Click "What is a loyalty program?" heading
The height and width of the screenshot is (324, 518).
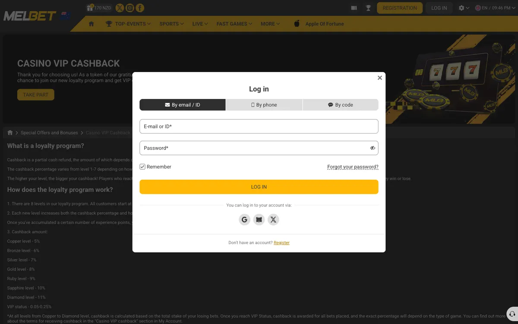(x=46, y=146)
